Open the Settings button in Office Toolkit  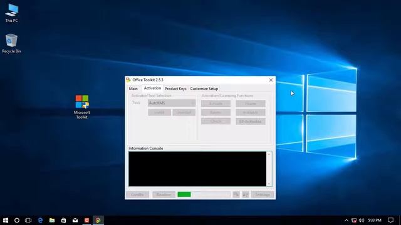pos(263,194)
